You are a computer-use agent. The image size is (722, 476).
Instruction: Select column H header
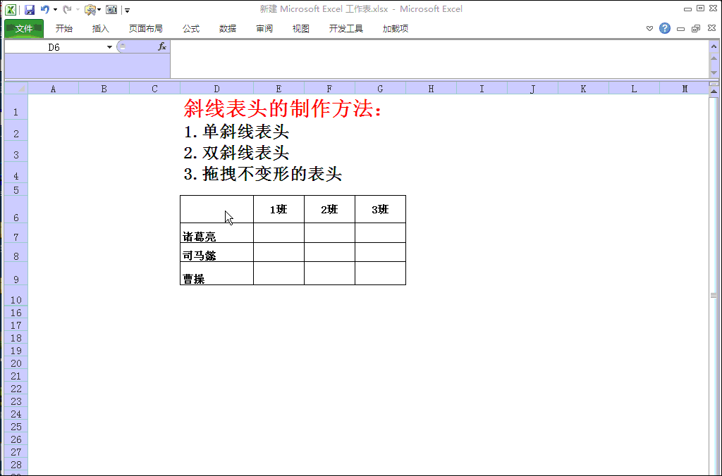(431, 88)
